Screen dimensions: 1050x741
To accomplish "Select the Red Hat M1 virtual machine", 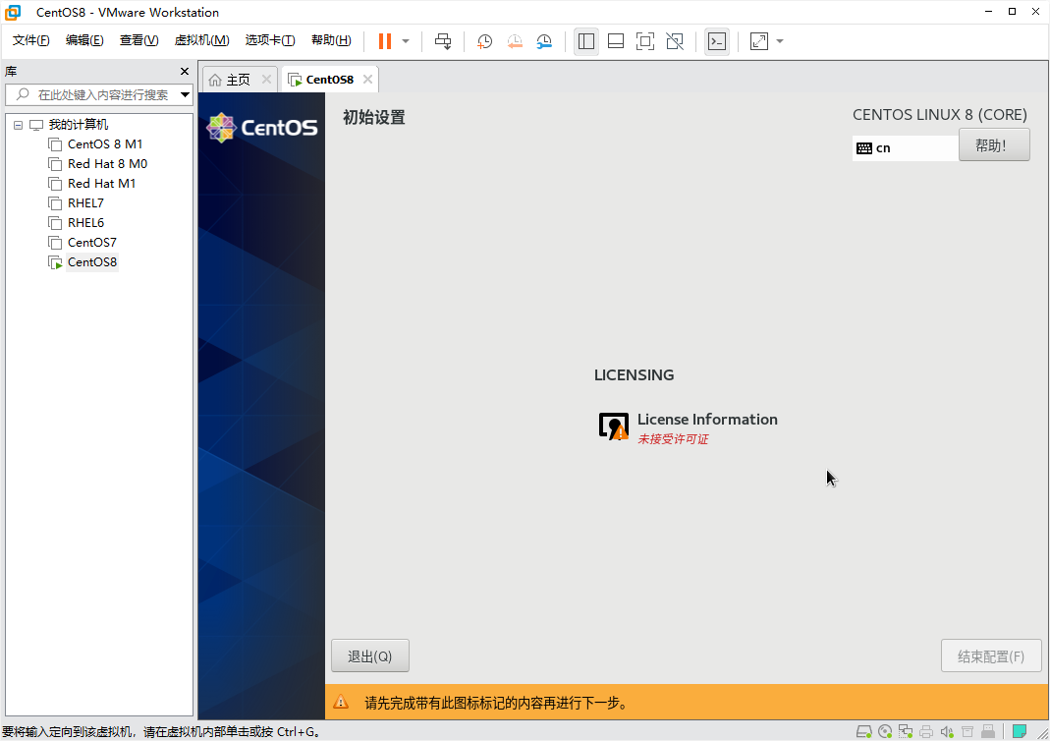I will point(101,184).
